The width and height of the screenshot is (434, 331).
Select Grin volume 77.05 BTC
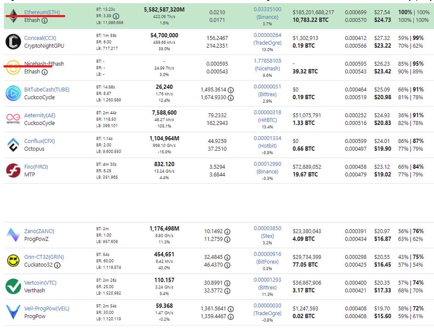coord(305,264)
